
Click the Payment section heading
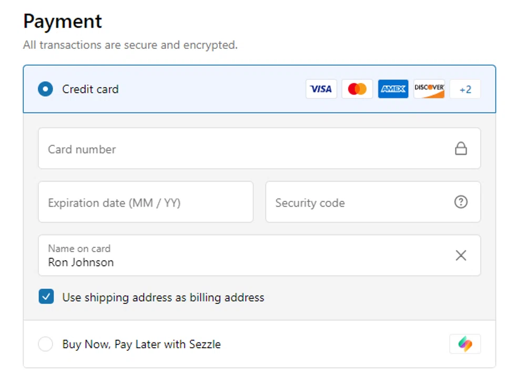[x=63, y=22]
